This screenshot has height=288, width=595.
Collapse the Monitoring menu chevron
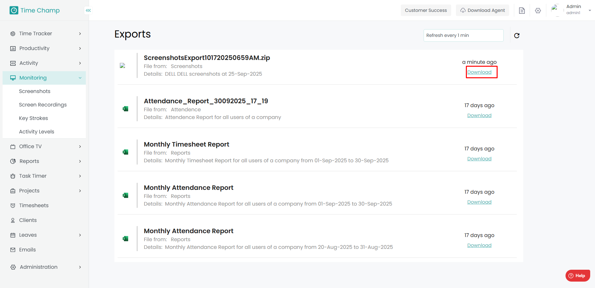[x=80, y=78]
